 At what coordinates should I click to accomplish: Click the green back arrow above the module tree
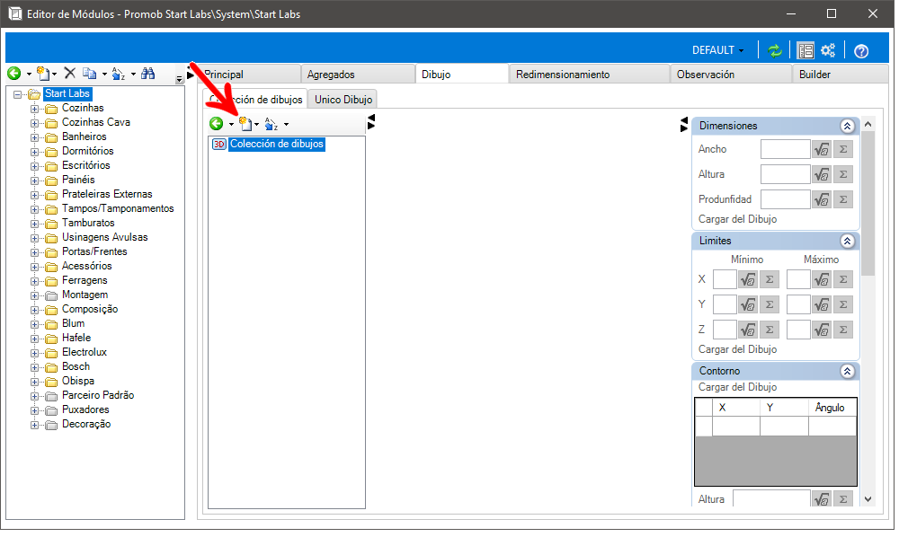[14, 74]
